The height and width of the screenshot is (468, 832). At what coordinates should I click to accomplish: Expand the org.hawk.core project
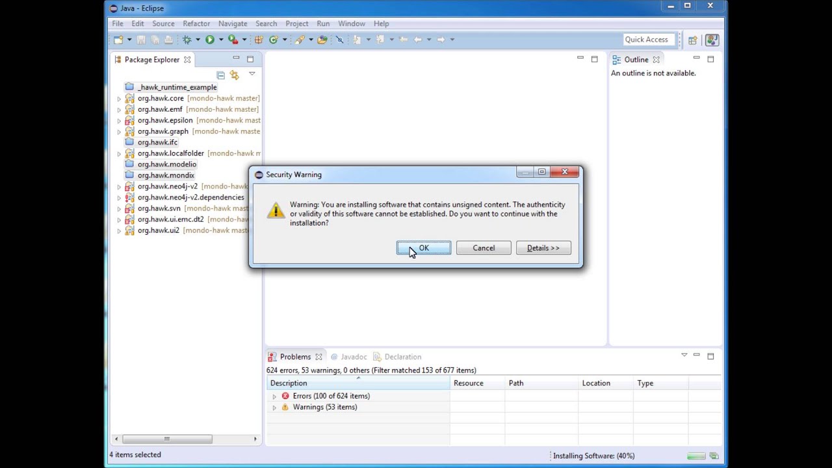(x=119, y=99)
